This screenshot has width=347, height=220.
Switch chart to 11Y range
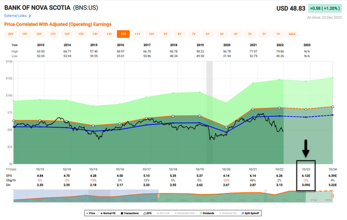(137, 34)
